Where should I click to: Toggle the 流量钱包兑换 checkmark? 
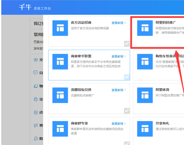127,111
